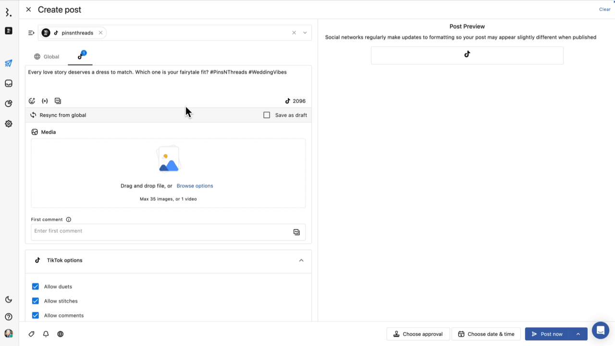Select the TikTok tab in editor
615x346 pixels.
80,57
